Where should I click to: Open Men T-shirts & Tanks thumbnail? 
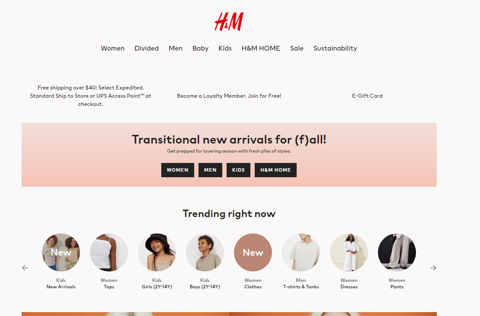[x=301, y=252]
